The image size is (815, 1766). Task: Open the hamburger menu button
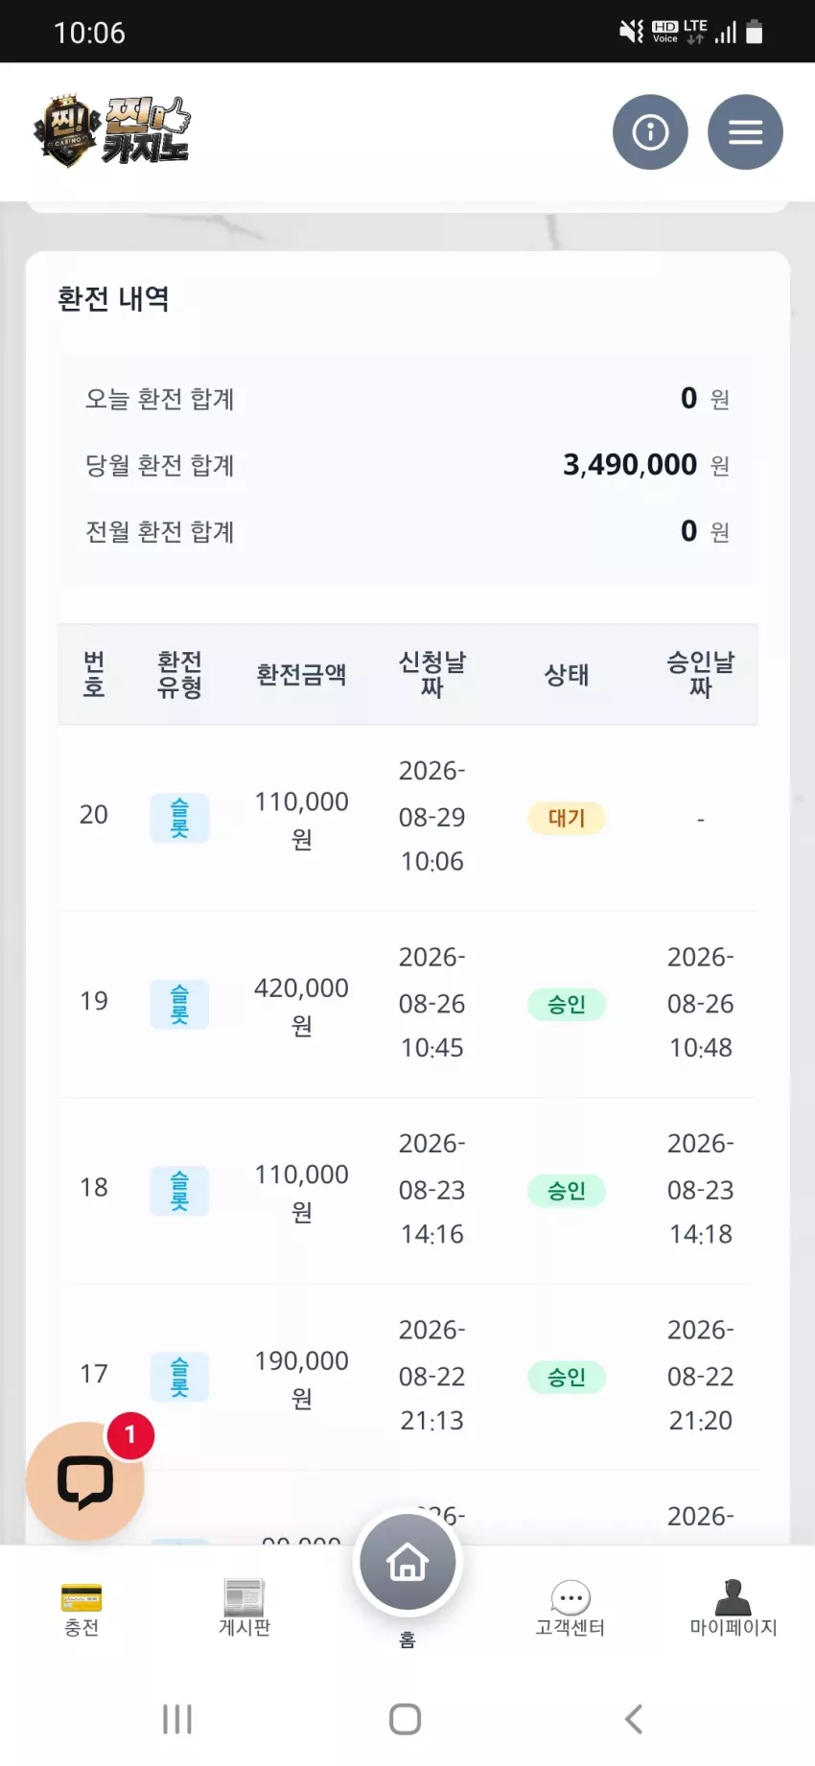[745, 132]
